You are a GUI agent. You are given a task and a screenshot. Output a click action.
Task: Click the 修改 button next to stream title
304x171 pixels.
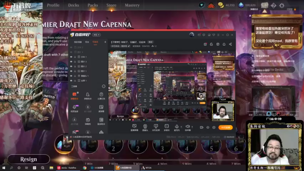pos(150,42)
